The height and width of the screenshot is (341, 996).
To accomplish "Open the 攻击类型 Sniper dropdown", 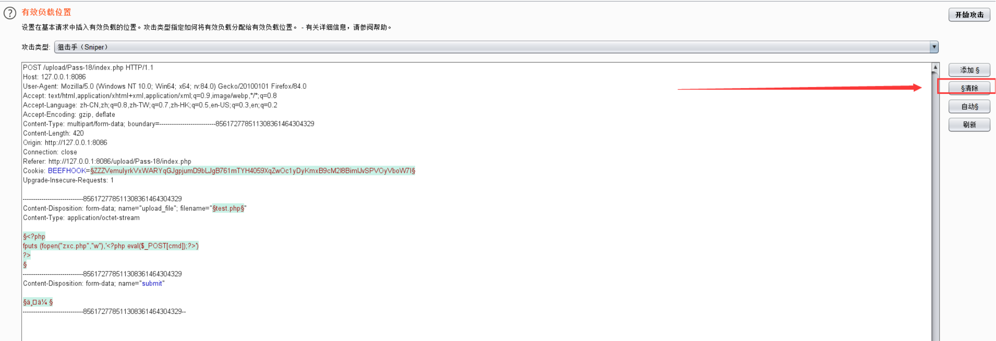I will (x=496, y=47).
